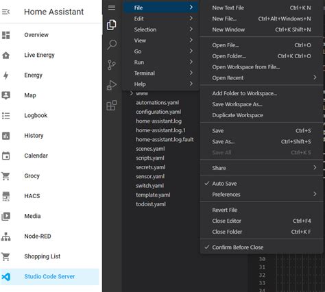
Task: Open the Source Control view
Action: pyautogui.click(x=112, y=65)
